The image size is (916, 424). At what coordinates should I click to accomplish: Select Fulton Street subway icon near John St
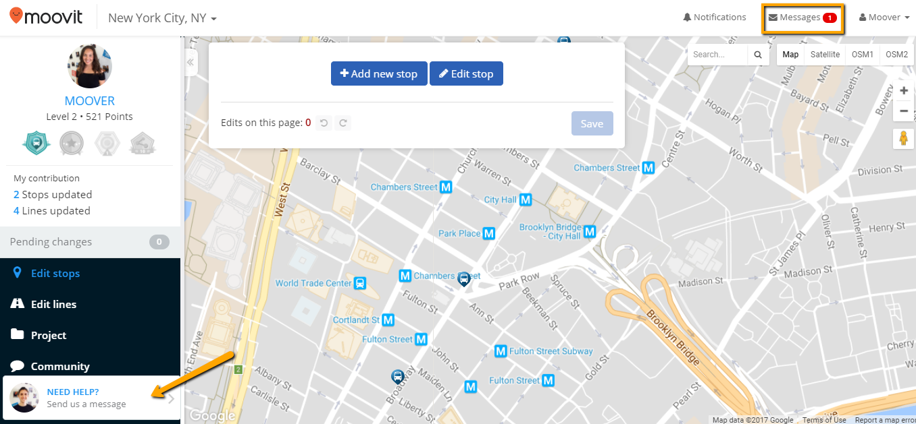[422, 339]
